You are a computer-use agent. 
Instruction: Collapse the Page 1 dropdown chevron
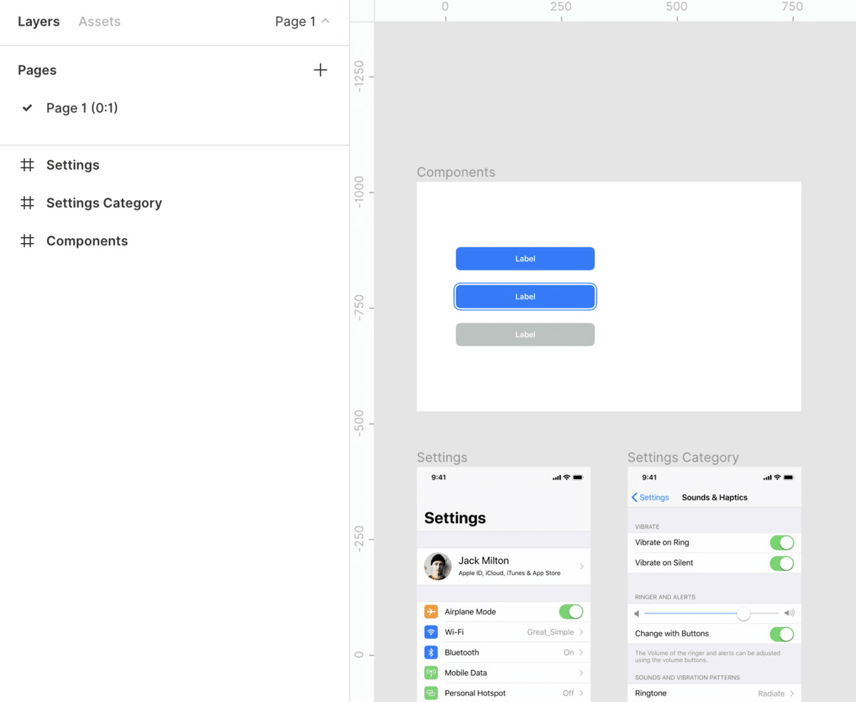tap(325, 21)
